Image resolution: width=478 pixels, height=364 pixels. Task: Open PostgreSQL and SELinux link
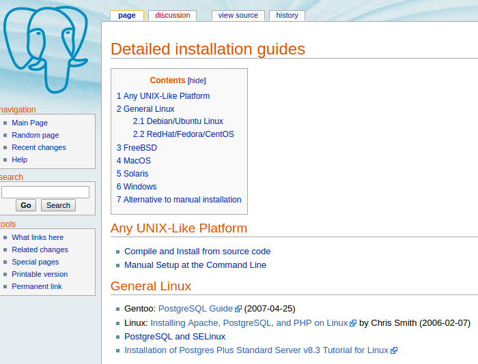pos(175,337)
